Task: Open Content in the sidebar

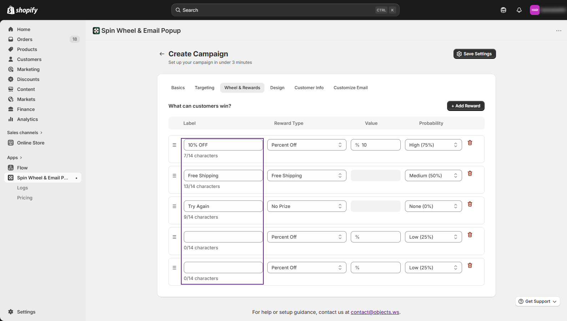Action: [x=43, y=89]
